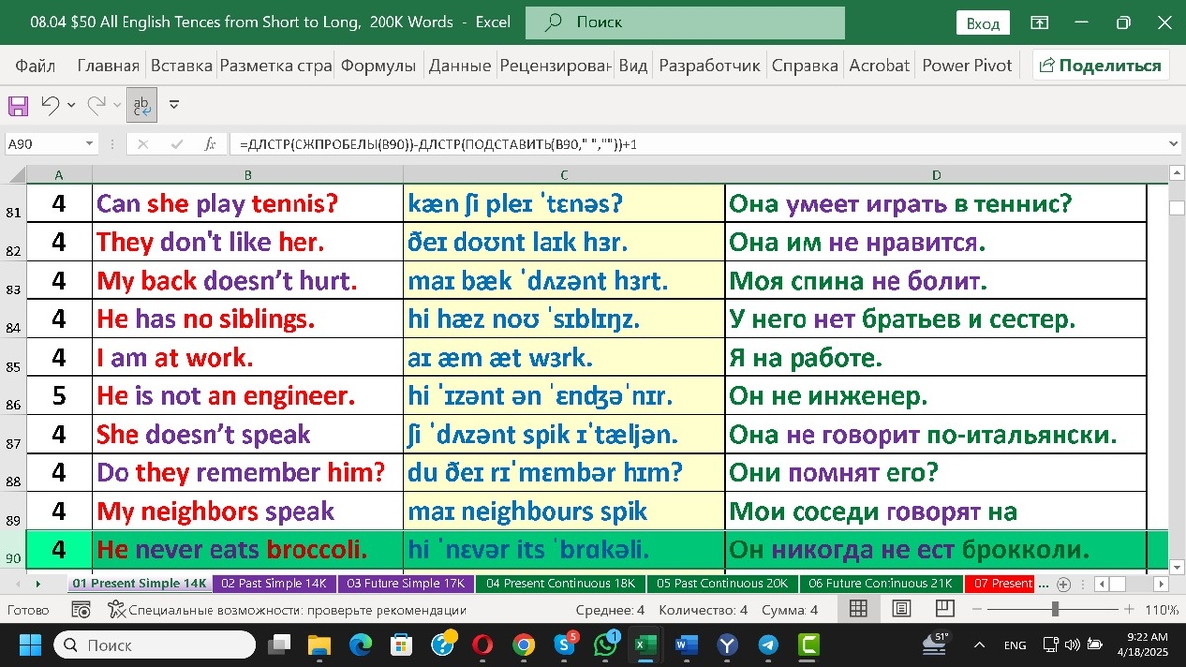1186x667 pixels.
Task: Open the Файл menu
Action: pos(36,65)
